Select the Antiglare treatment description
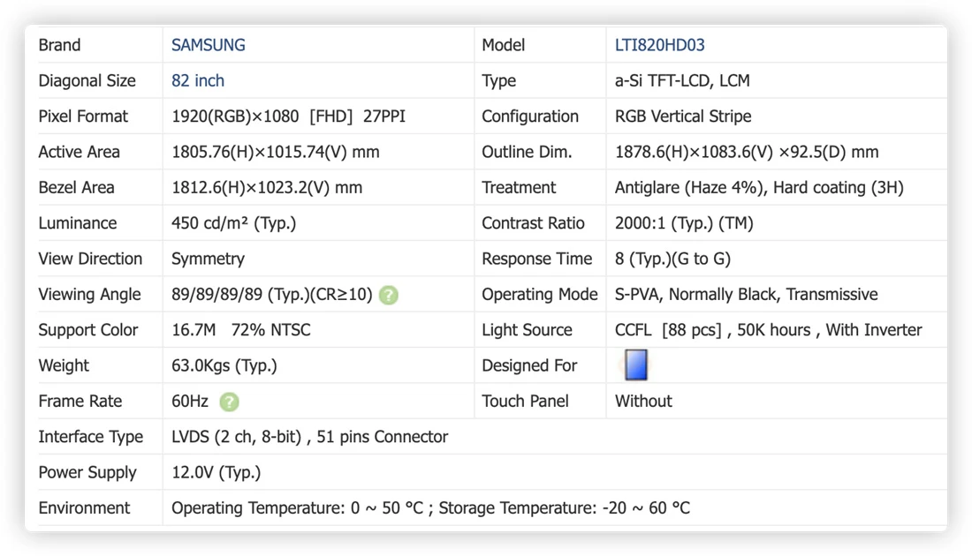 tap(759, 188)
